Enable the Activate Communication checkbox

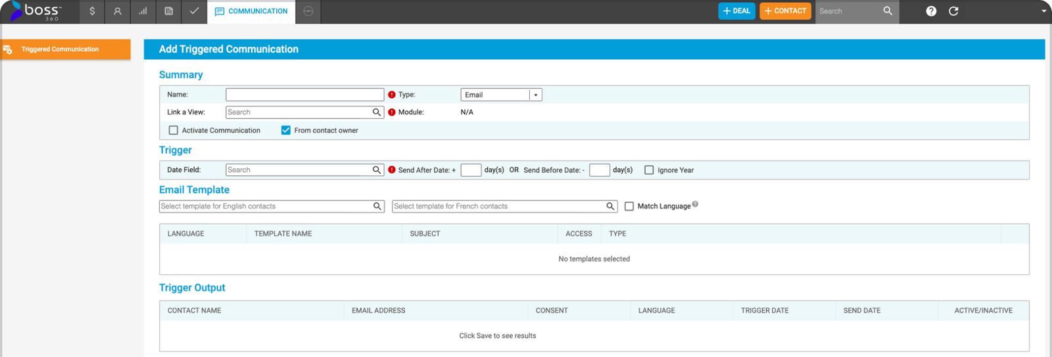point(174,130)
